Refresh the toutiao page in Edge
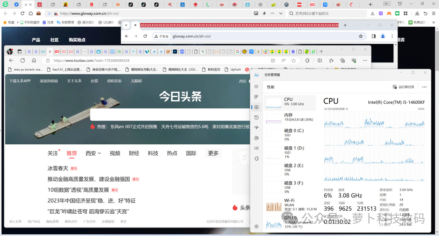Image resolution: width=439 pixels, height=236 pixels. (23, 60)
